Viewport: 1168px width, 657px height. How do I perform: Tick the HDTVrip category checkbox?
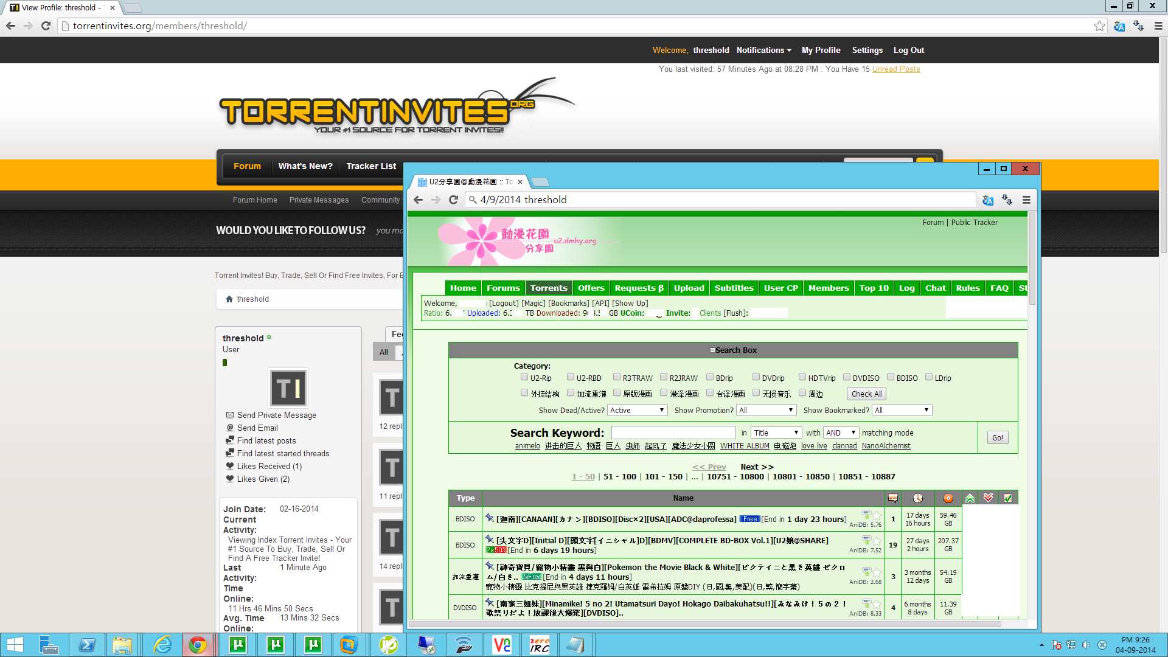(x=802, y=377)
